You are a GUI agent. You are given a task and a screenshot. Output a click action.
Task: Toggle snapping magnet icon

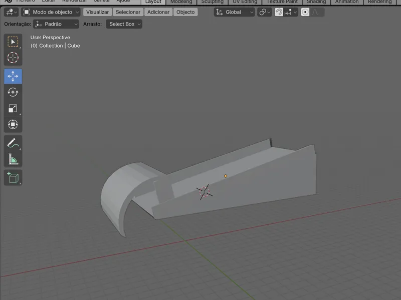click(x=279, y=12)
